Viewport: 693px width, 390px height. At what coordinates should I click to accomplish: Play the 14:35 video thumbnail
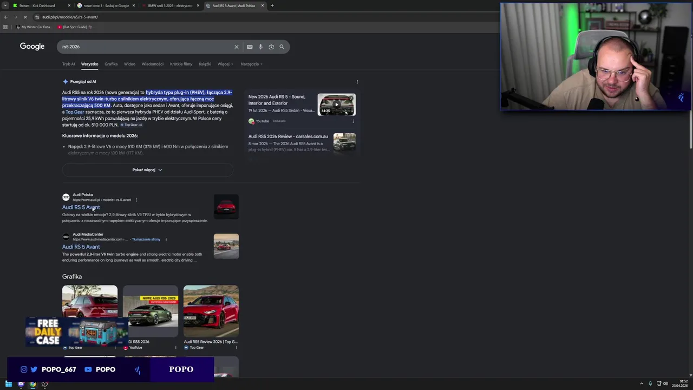click(x=337, y=105)
